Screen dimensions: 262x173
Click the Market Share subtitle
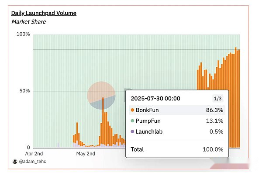tap(28, 22)
